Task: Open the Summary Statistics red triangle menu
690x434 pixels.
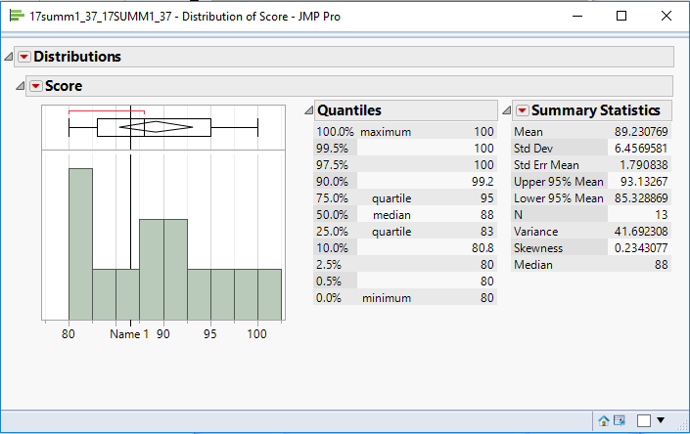Action: (522, 110)
